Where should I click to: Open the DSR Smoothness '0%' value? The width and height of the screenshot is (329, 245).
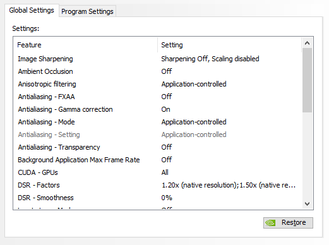click(x=167, y=198)
